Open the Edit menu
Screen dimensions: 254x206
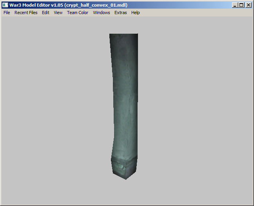coord(45,13)
